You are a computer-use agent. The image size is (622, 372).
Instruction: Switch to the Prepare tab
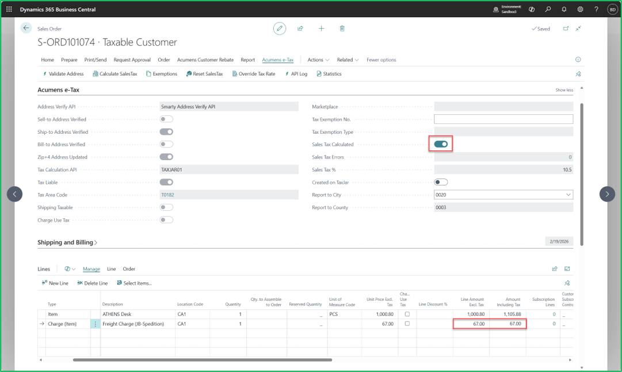(x=69, y=60)
